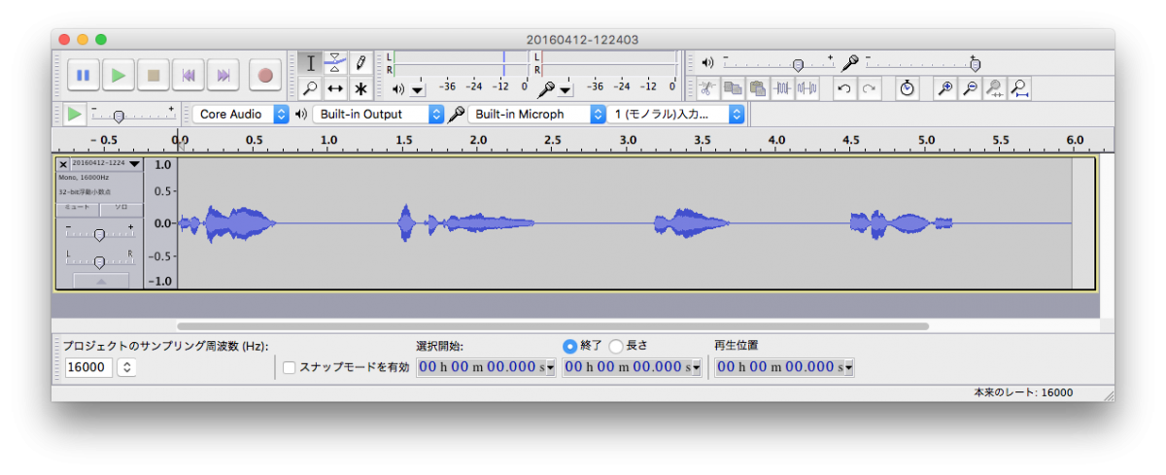Click the 3.0 mark on the timeline ruler
Viewport: 1166px width, 475px height.
tap(628, 140)
